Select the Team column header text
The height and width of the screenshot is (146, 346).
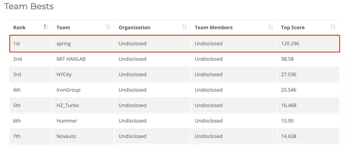[x=63, y=28]
